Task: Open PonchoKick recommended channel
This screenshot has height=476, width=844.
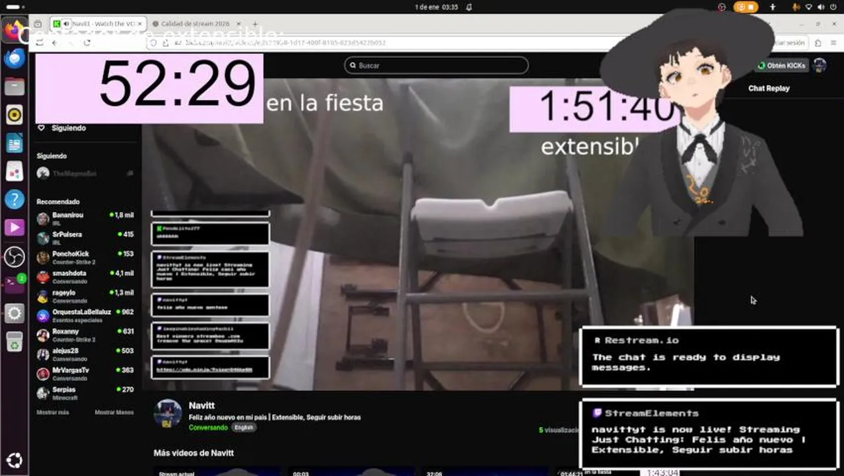Action: click(86, 257)
